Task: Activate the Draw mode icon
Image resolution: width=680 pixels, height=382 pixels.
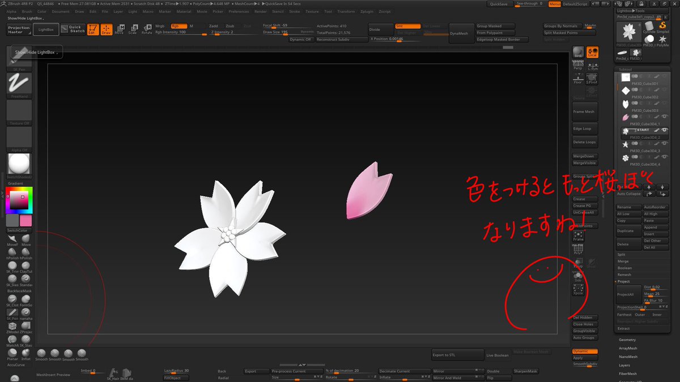Action: [106, 29]
